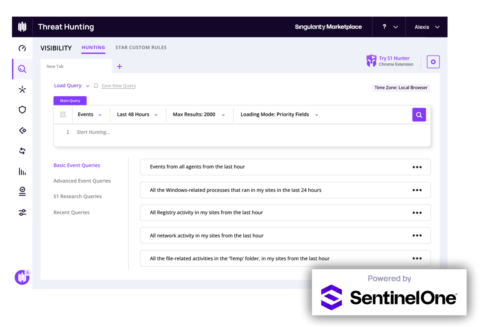Add a new query tab with plus

[x=120, y=66]
